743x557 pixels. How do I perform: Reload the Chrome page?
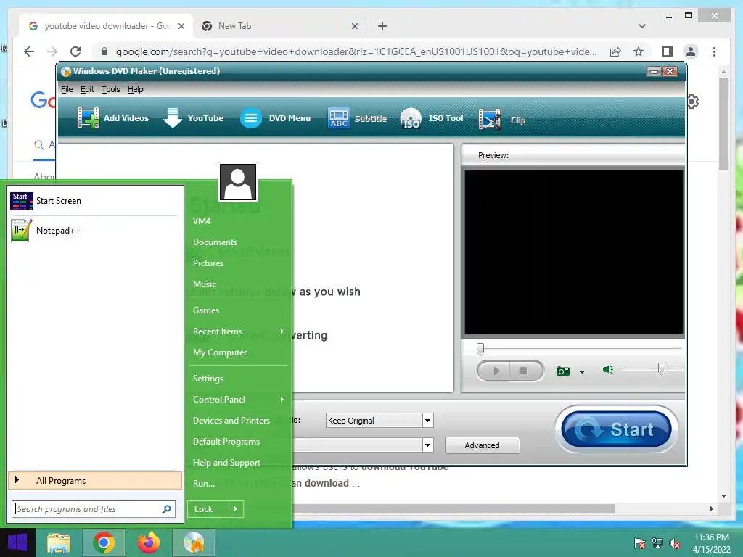click(x=75, y=51)
